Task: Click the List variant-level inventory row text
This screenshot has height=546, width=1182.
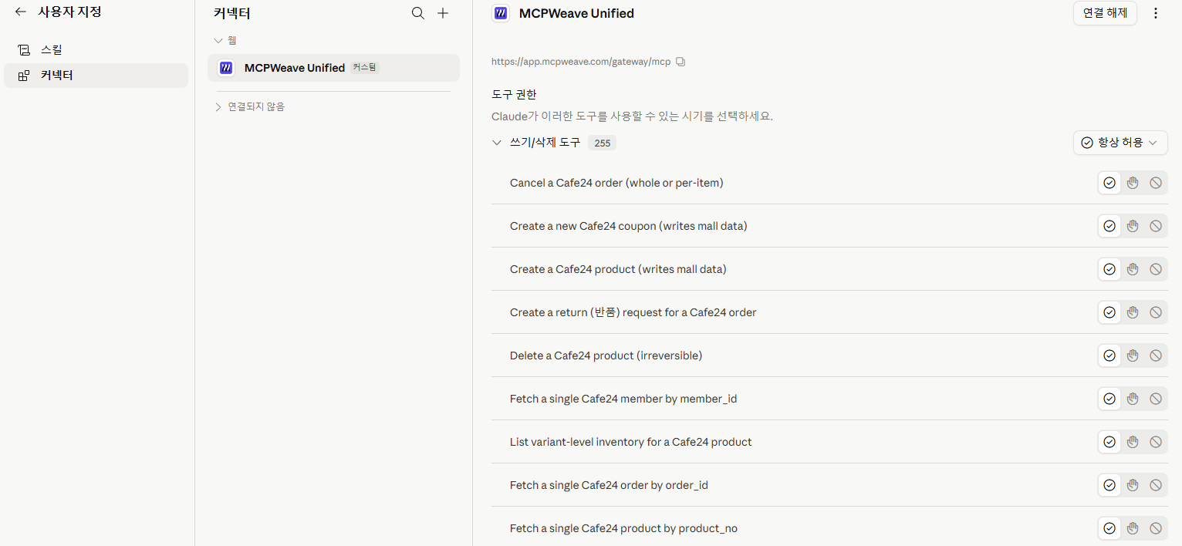Action: pyautogui.click(x=630, y=442)
